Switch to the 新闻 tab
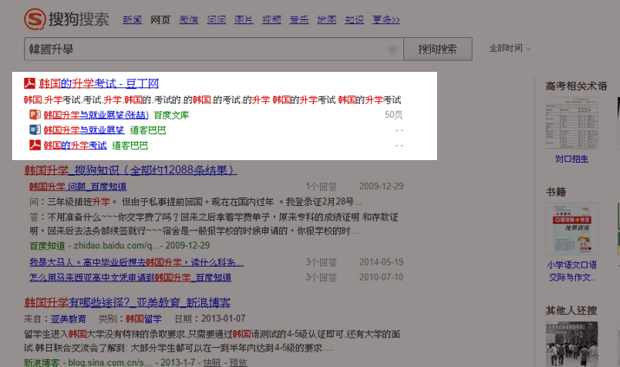 (x=132, y=19)
